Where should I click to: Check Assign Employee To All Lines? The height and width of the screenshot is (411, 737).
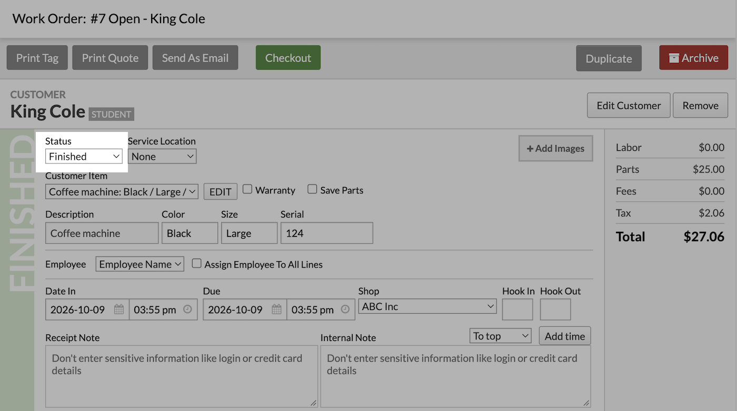(x=196, y=264)
